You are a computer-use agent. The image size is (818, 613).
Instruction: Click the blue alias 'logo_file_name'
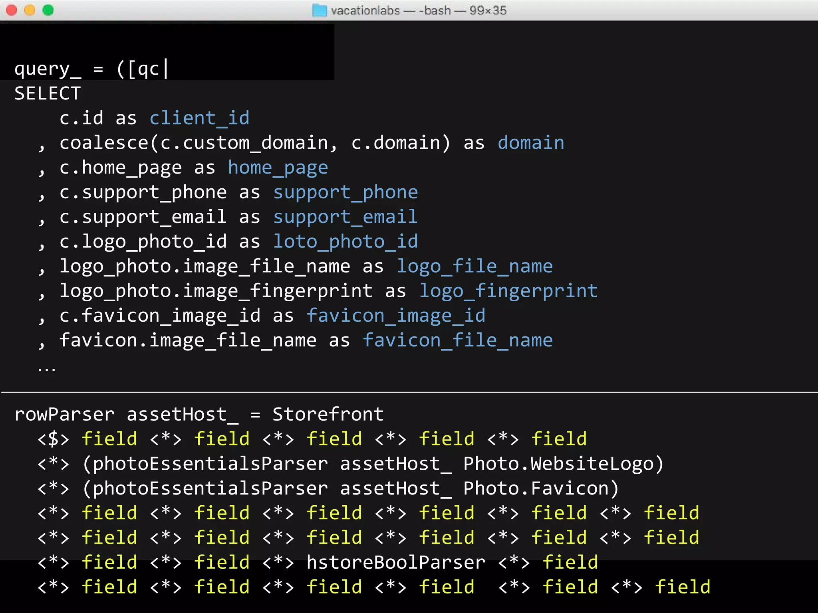475,267
